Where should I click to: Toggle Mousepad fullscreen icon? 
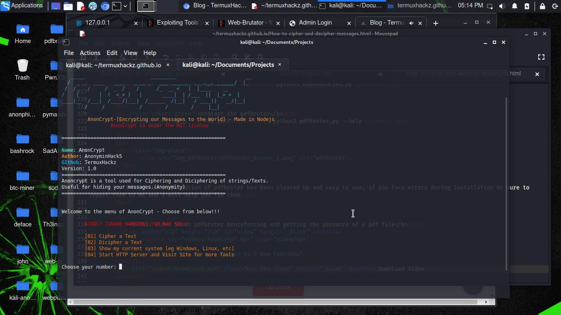coord(541,57)
